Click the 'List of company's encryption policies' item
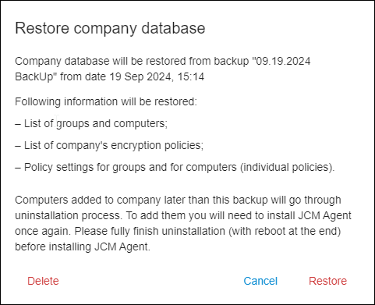 (x=114, y=145)
